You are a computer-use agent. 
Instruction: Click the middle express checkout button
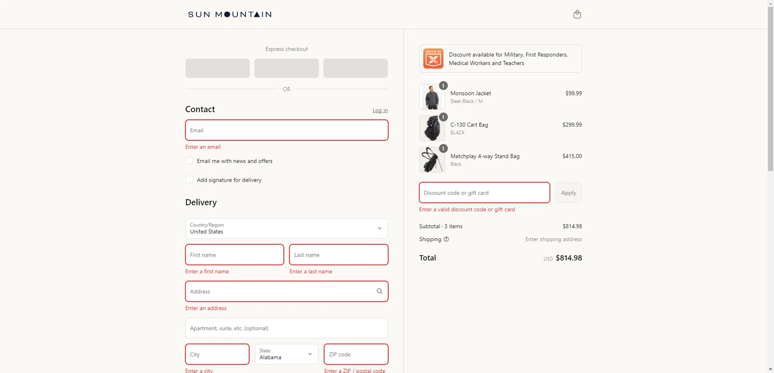coord(286,68)
